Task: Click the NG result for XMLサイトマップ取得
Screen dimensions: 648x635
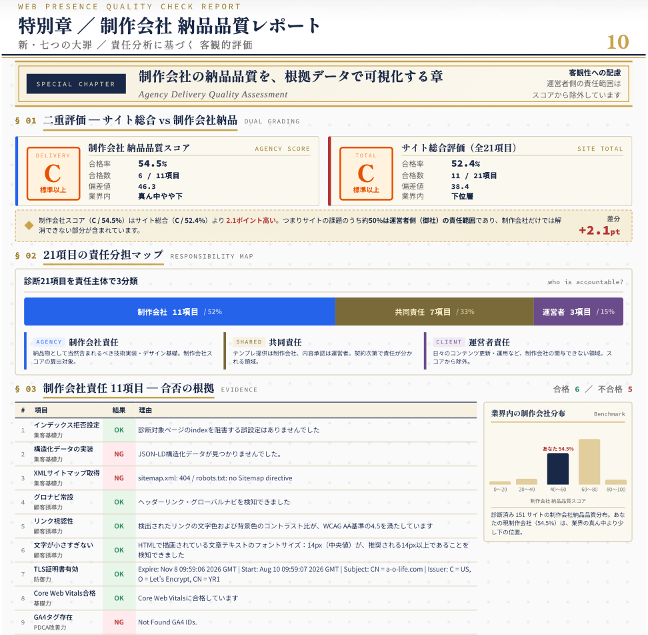Action: pos(119,478)
